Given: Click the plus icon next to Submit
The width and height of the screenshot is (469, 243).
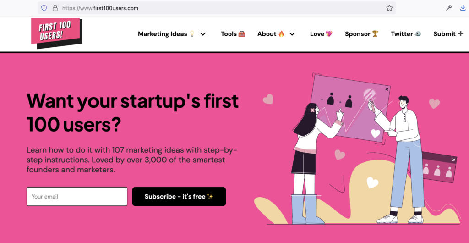Looking at the screenshot, I should click(460, 34).
